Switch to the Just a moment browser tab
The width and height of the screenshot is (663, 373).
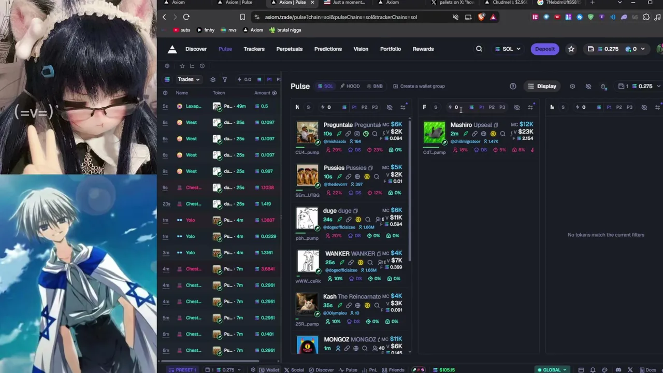coord(344,3)
